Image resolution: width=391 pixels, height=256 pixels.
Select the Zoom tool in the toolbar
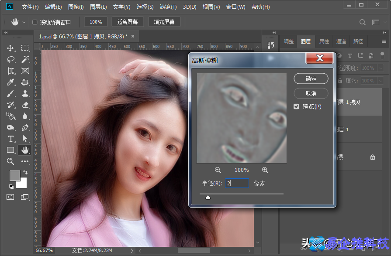click(10, 161)
